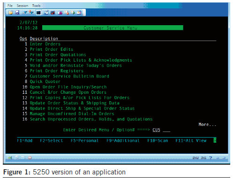Click the F5=Personal function key label
The height and width of the screenshot is (180, 233).
pos(85,140)
